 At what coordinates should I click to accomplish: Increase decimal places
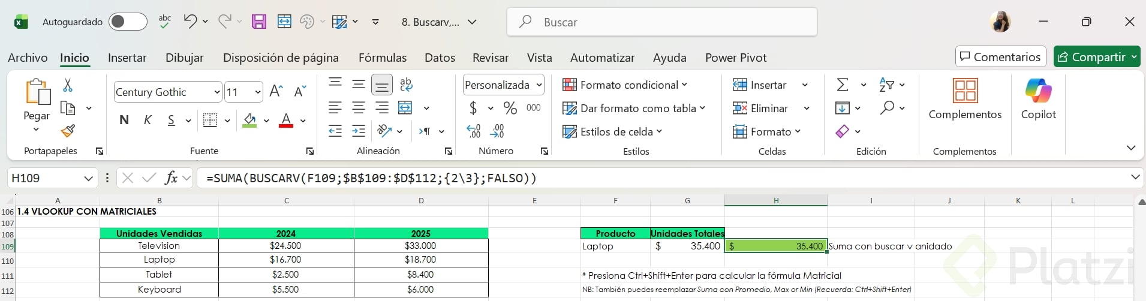pos(474,131)
